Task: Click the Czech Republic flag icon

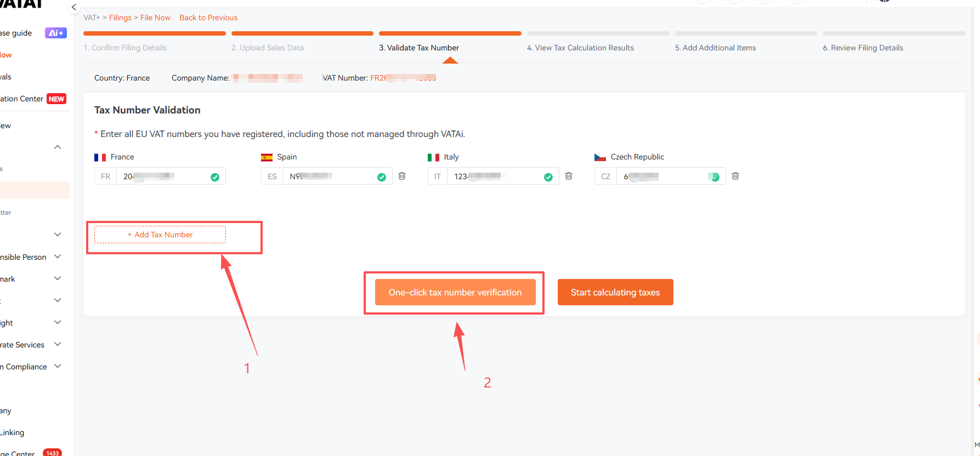Action: click(x=600, y=157)
